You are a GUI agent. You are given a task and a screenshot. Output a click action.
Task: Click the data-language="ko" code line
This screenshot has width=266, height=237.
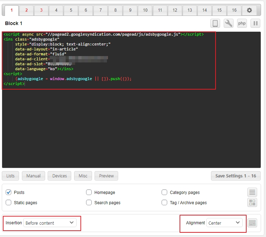click(44, 69)
